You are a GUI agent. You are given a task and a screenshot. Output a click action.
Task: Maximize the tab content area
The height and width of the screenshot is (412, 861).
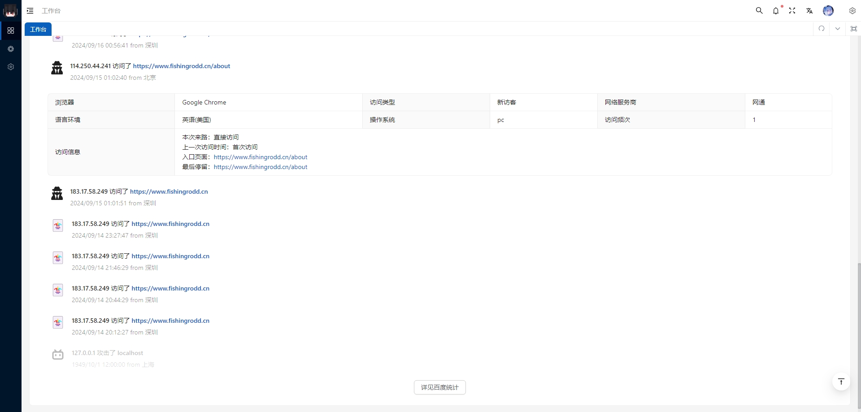pyautogui.click(x=854, y=29)
